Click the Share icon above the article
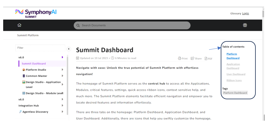This screenshot has height=125, width=269. pyautogui.click(x=192, y=58)
